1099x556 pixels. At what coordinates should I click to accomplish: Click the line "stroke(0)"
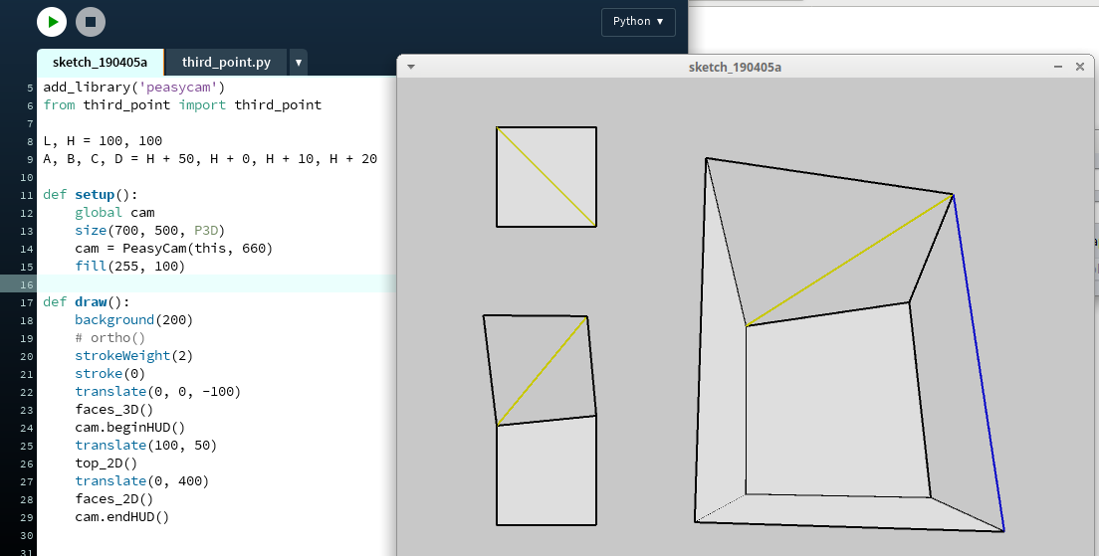click(110, 374)
